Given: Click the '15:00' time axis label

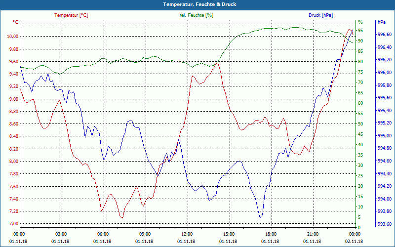Looking at the screenshot, I should (229, 234).
